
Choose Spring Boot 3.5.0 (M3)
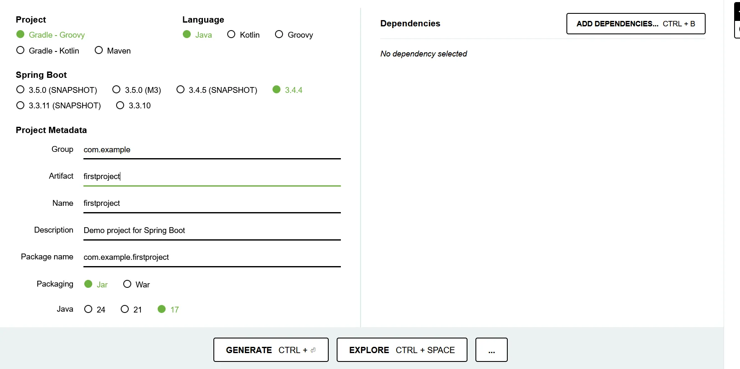click(x=137, y=90)
